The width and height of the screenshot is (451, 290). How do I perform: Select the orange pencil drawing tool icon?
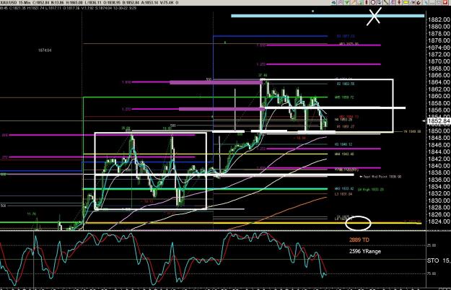coord(354,3)
